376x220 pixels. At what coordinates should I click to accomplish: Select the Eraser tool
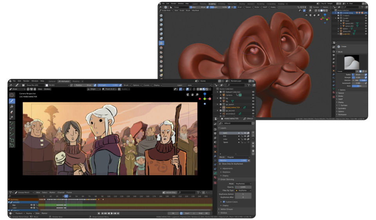[x=12, y=112]
